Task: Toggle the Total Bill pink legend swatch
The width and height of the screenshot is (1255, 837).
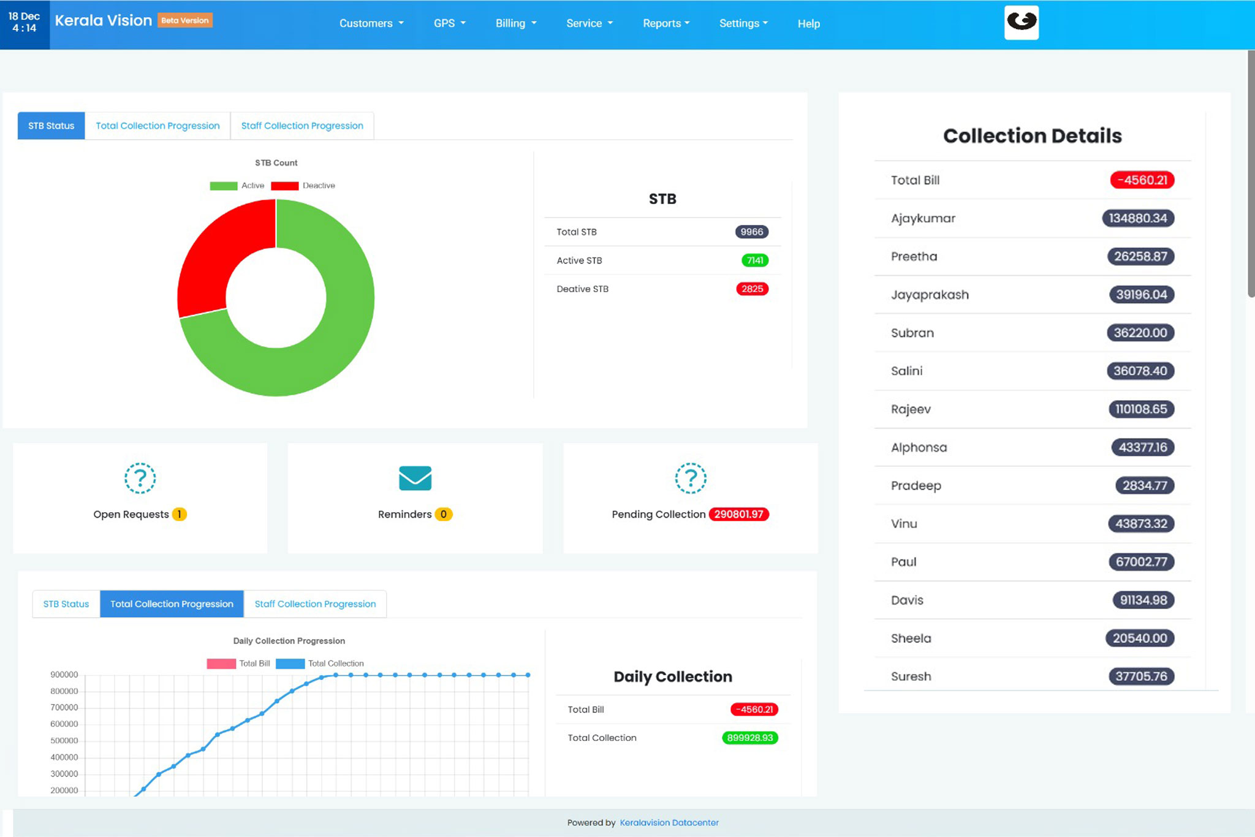Action: point(221,664)
